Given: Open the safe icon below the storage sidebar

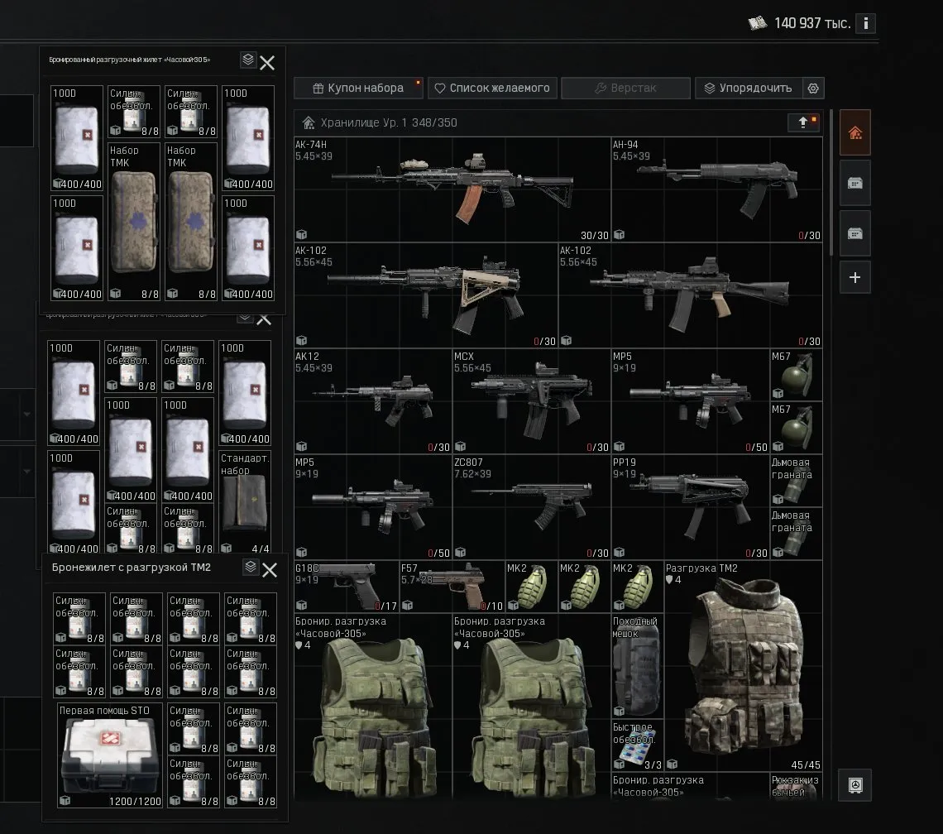Looking at the screenshot, I should coord(855,784).
